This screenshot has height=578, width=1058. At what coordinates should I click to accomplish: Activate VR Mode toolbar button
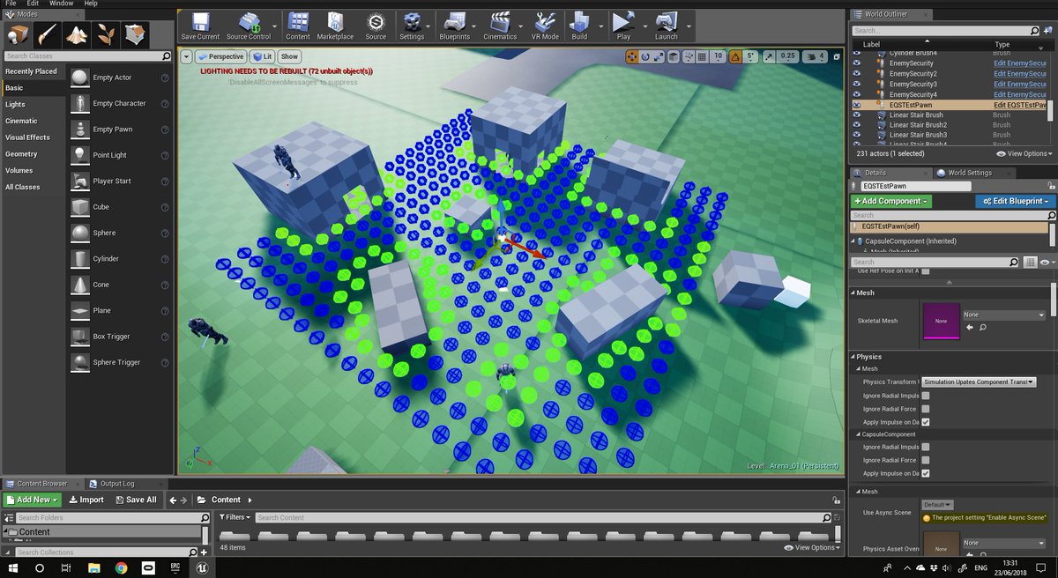click(545, 26)
